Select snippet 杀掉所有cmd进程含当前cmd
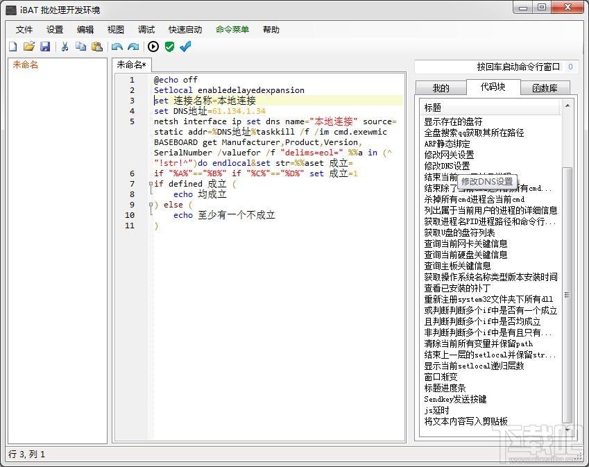Image resolution: width=589 pixels, height=467 pixels. [x=474, y=199]
